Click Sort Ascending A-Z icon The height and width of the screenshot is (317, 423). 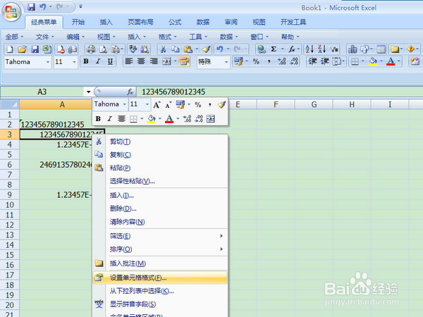click(x=309, y=49)
